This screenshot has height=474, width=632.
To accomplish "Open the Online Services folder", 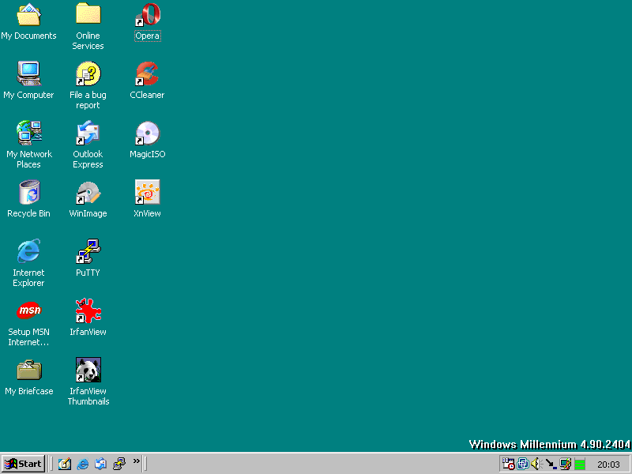I will [88, 16].
